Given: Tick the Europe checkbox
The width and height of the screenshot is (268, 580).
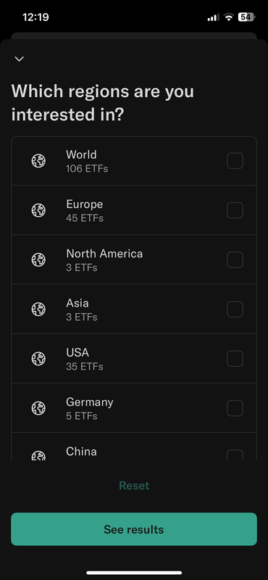Looking at the screenshot, I should (235, 210).
